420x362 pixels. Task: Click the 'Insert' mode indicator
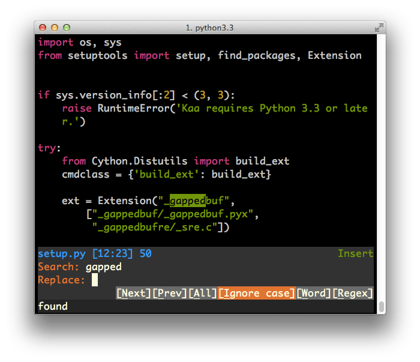(x=355, y=253)
